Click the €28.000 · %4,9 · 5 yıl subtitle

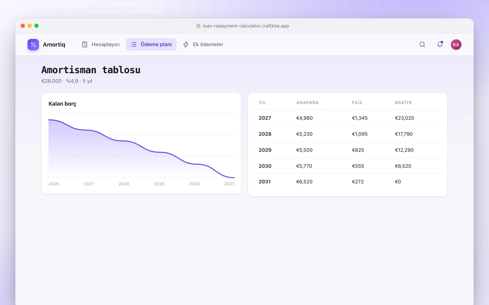67,81
